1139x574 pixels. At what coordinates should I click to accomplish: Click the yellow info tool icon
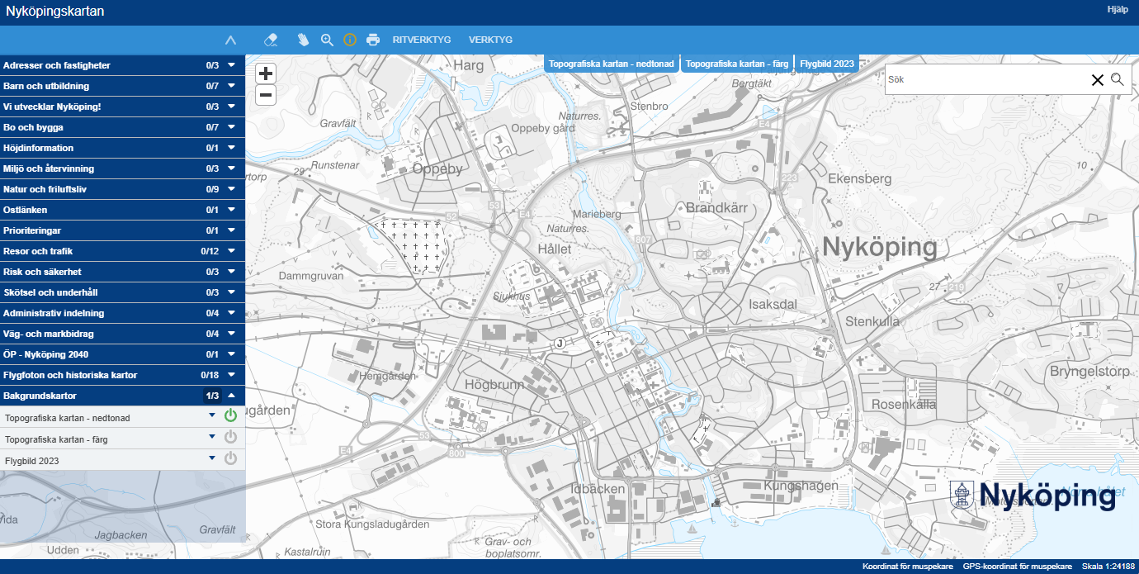tap(350, 40)
